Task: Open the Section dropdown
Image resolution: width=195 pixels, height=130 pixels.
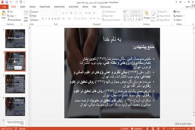Action: click(34, 20)
